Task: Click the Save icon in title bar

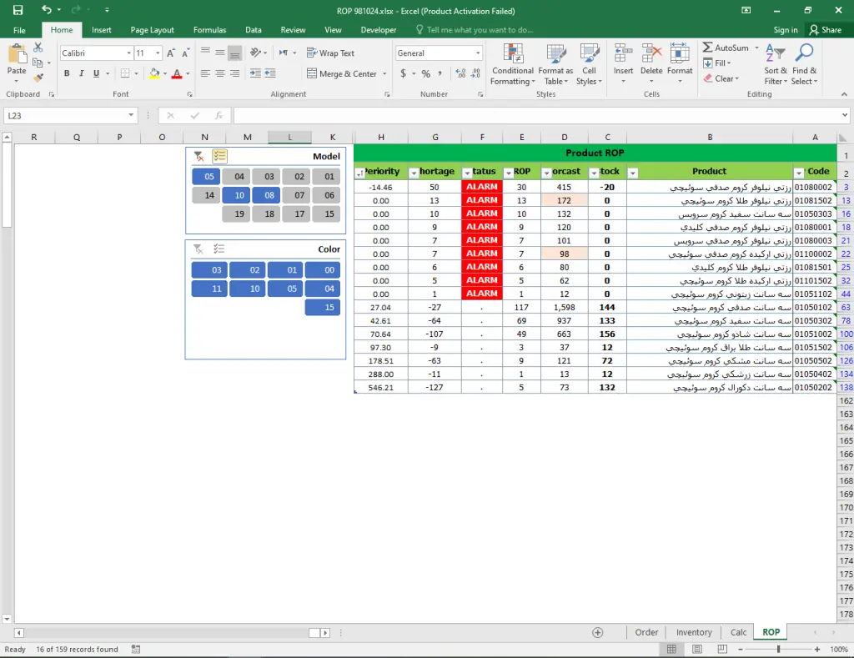Action: pyautogui.click(x=18, y=10)
